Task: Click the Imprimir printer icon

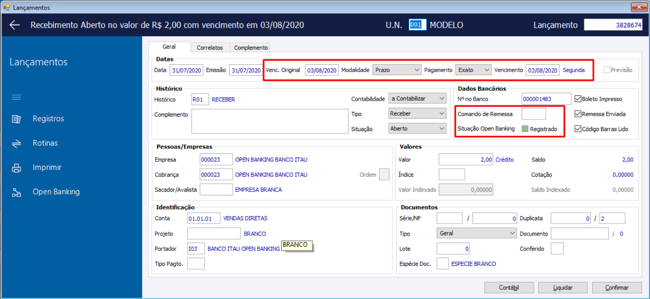Action: [x=17, y=168]
